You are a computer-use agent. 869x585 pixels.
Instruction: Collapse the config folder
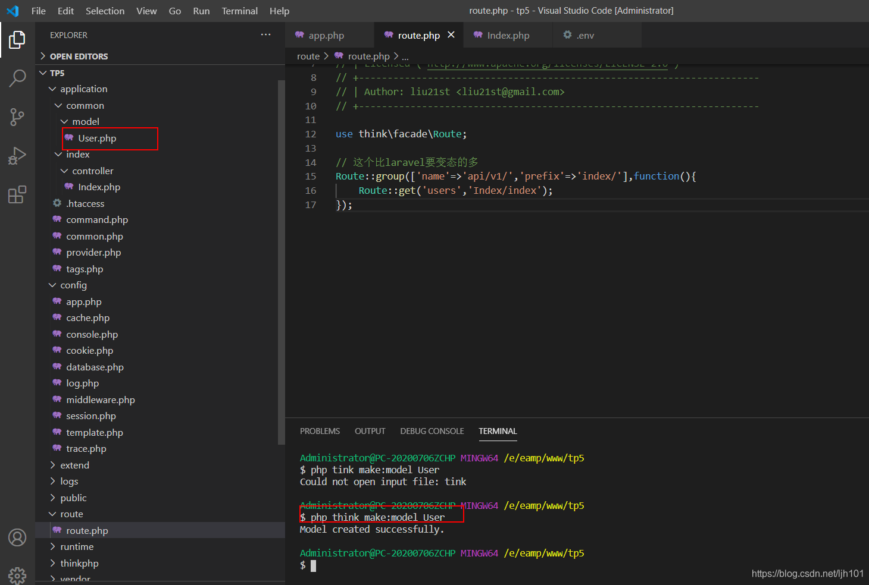click(73, 285)
